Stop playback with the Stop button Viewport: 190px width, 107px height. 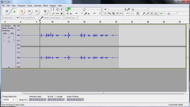click(22, 11)
